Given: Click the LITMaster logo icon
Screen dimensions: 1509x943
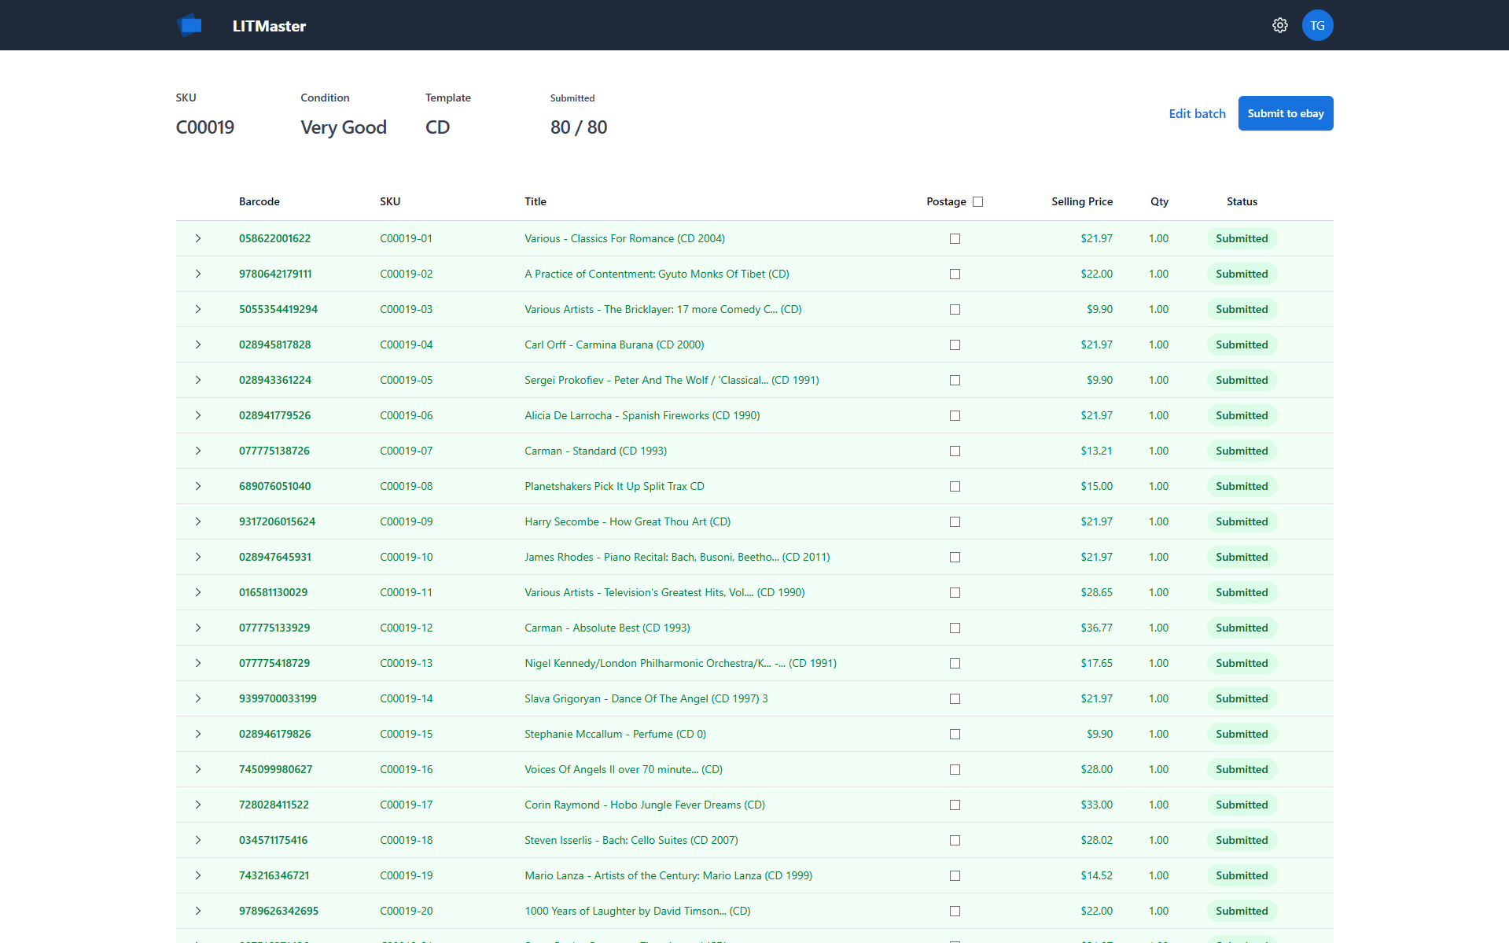Looking at the screenshot, I should click(x=190, y=25).
